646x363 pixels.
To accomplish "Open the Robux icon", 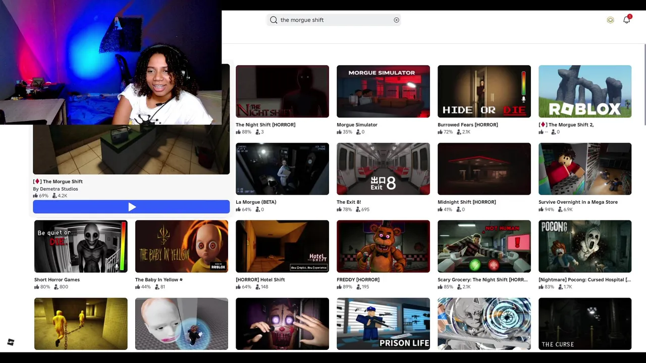I will (x=610, y=20).
